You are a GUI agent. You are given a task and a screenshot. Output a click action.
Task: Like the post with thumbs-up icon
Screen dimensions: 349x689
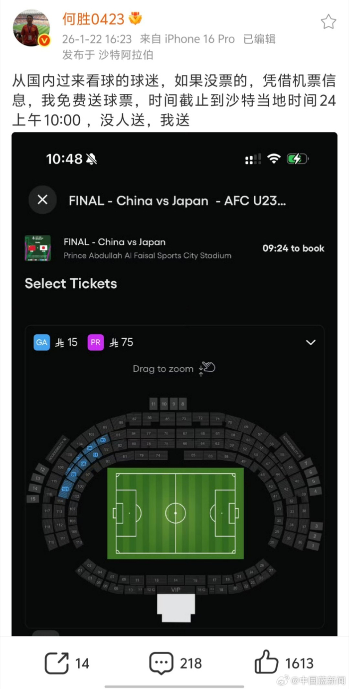click(267, 664)
